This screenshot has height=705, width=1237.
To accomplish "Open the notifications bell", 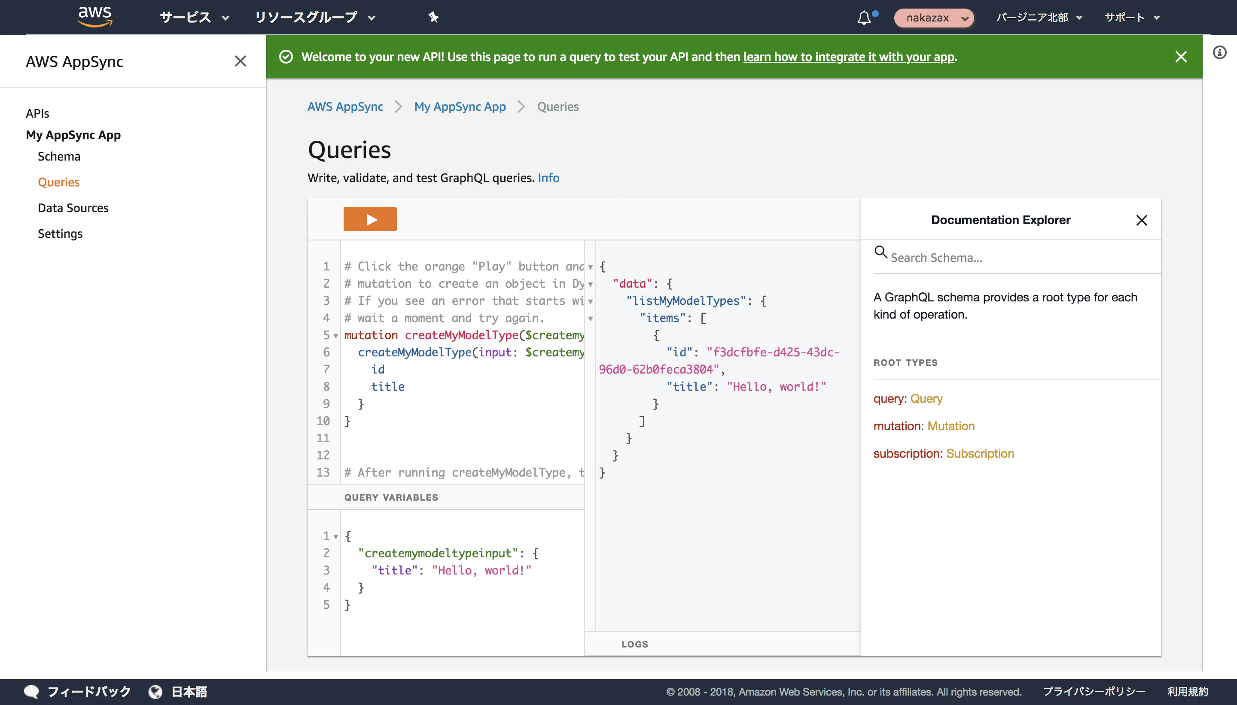I will coord(864,18).
